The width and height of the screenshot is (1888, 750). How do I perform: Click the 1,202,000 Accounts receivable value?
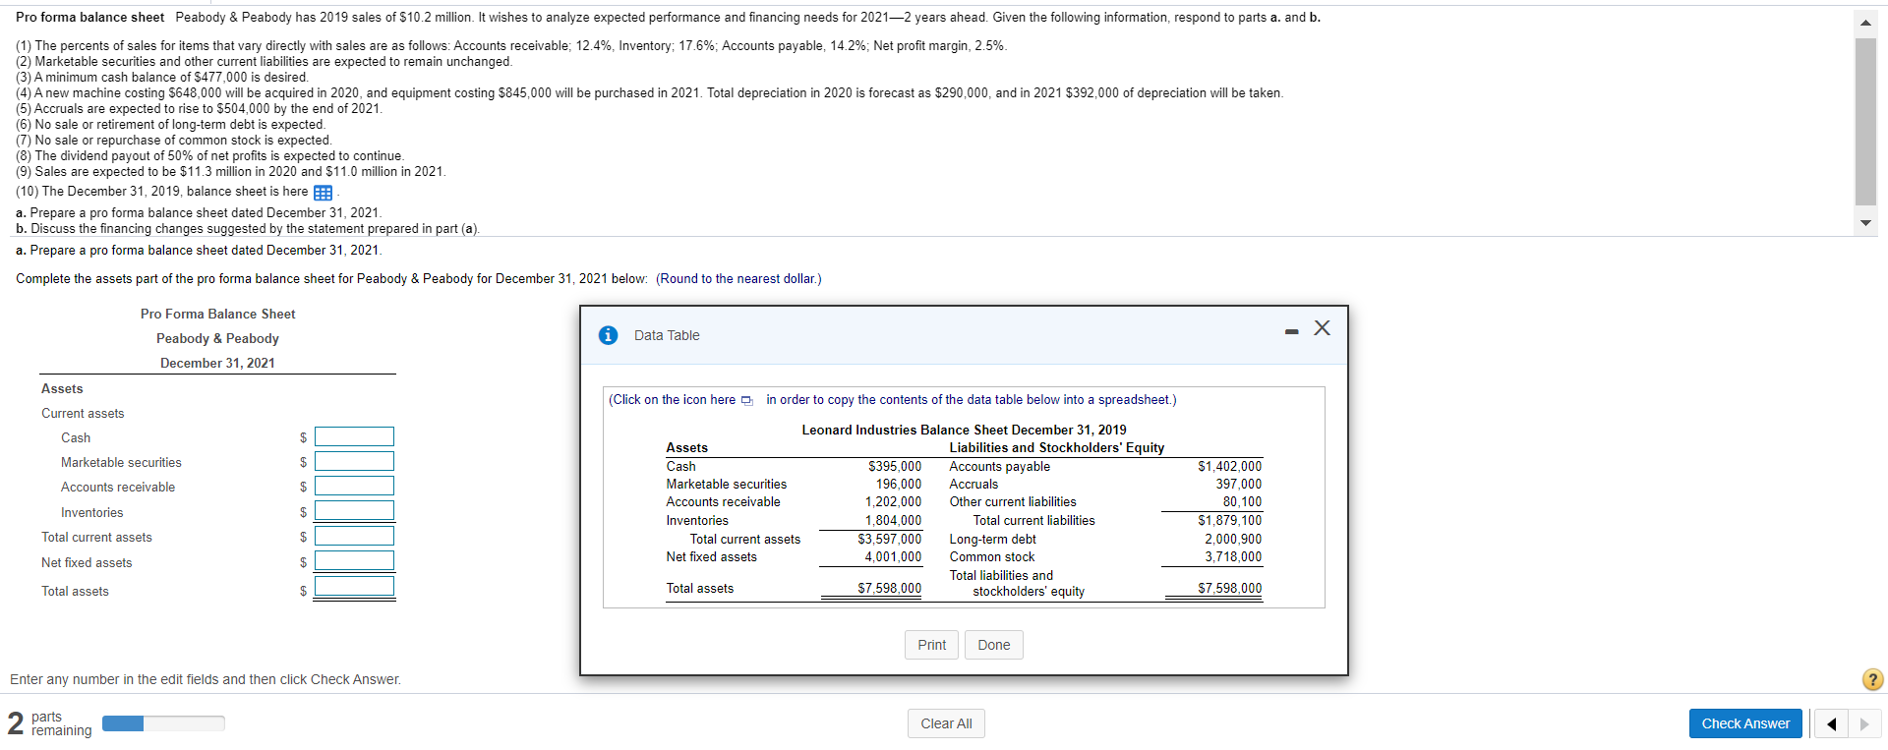(893, 501)
